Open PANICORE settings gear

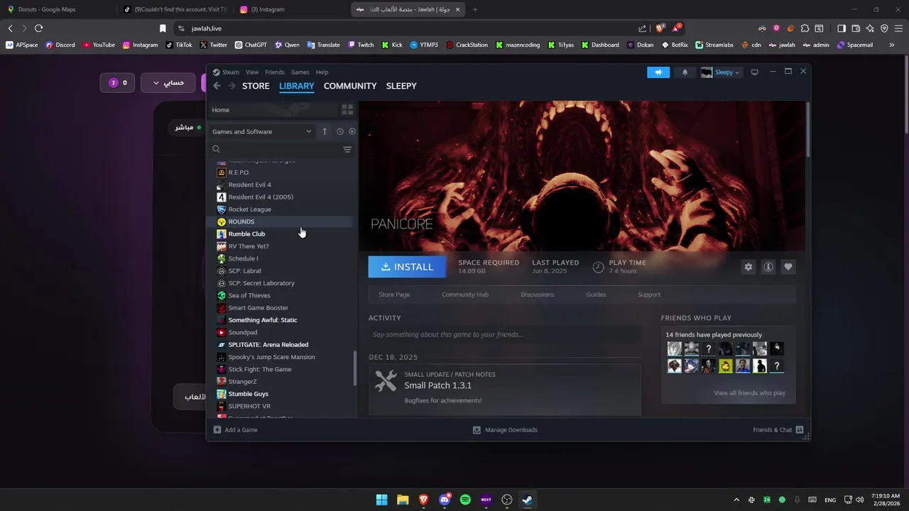[748, 267]
